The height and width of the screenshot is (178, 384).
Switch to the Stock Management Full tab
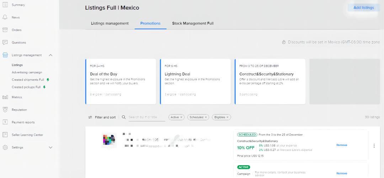[x=193, y=23]
